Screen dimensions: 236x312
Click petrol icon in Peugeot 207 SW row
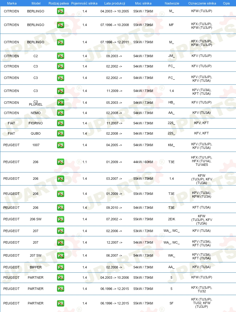pyautogui.click(x=61, y=255)
